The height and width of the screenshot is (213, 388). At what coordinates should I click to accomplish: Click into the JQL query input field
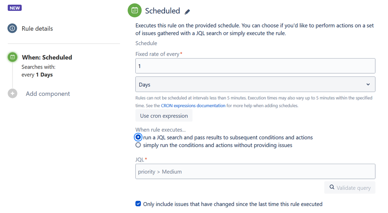click(255, 171)
